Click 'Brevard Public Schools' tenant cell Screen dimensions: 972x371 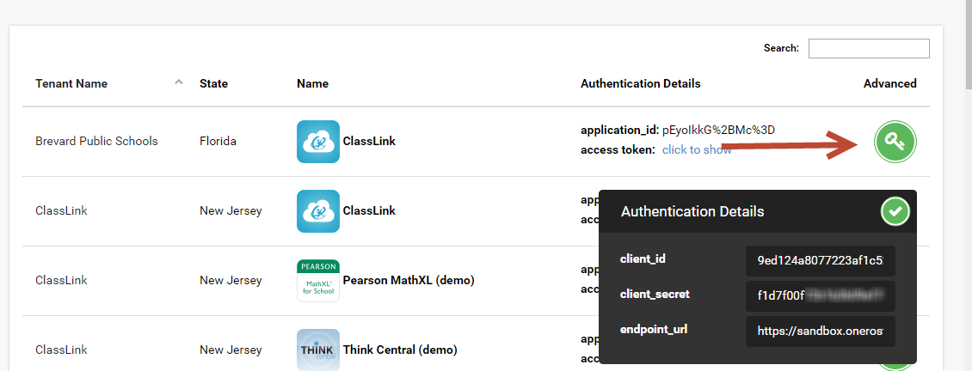tap(96, 141)
